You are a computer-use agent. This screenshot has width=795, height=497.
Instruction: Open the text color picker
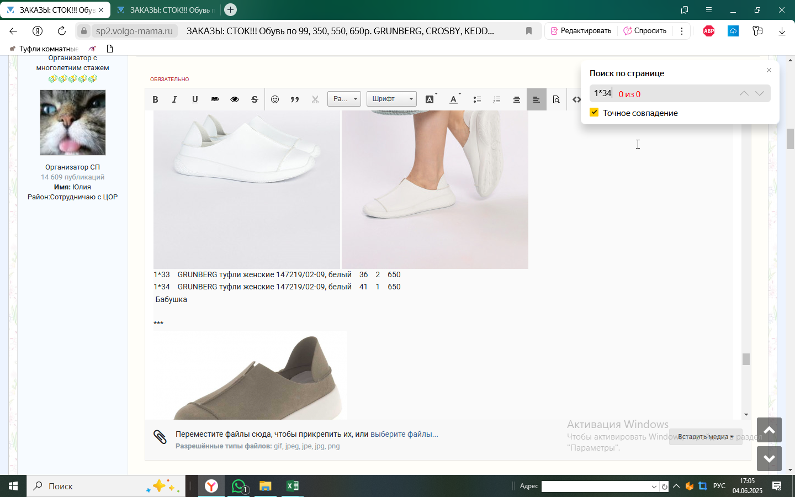(x=454, y=99)
